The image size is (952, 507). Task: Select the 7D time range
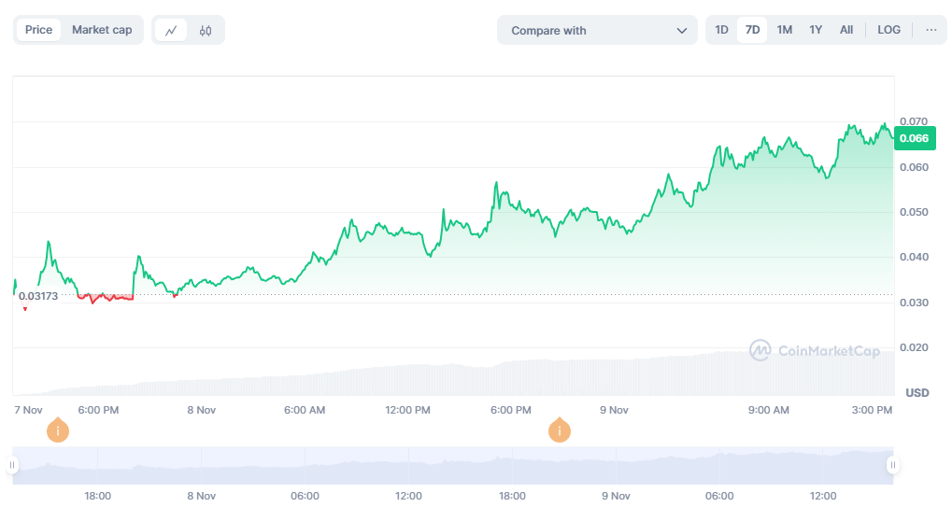[x=752, y=30]
